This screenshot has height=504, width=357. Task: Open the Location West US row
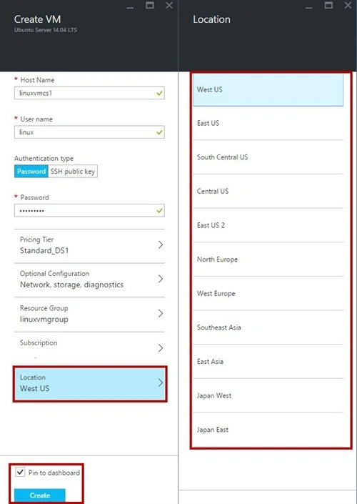[90, 384]
